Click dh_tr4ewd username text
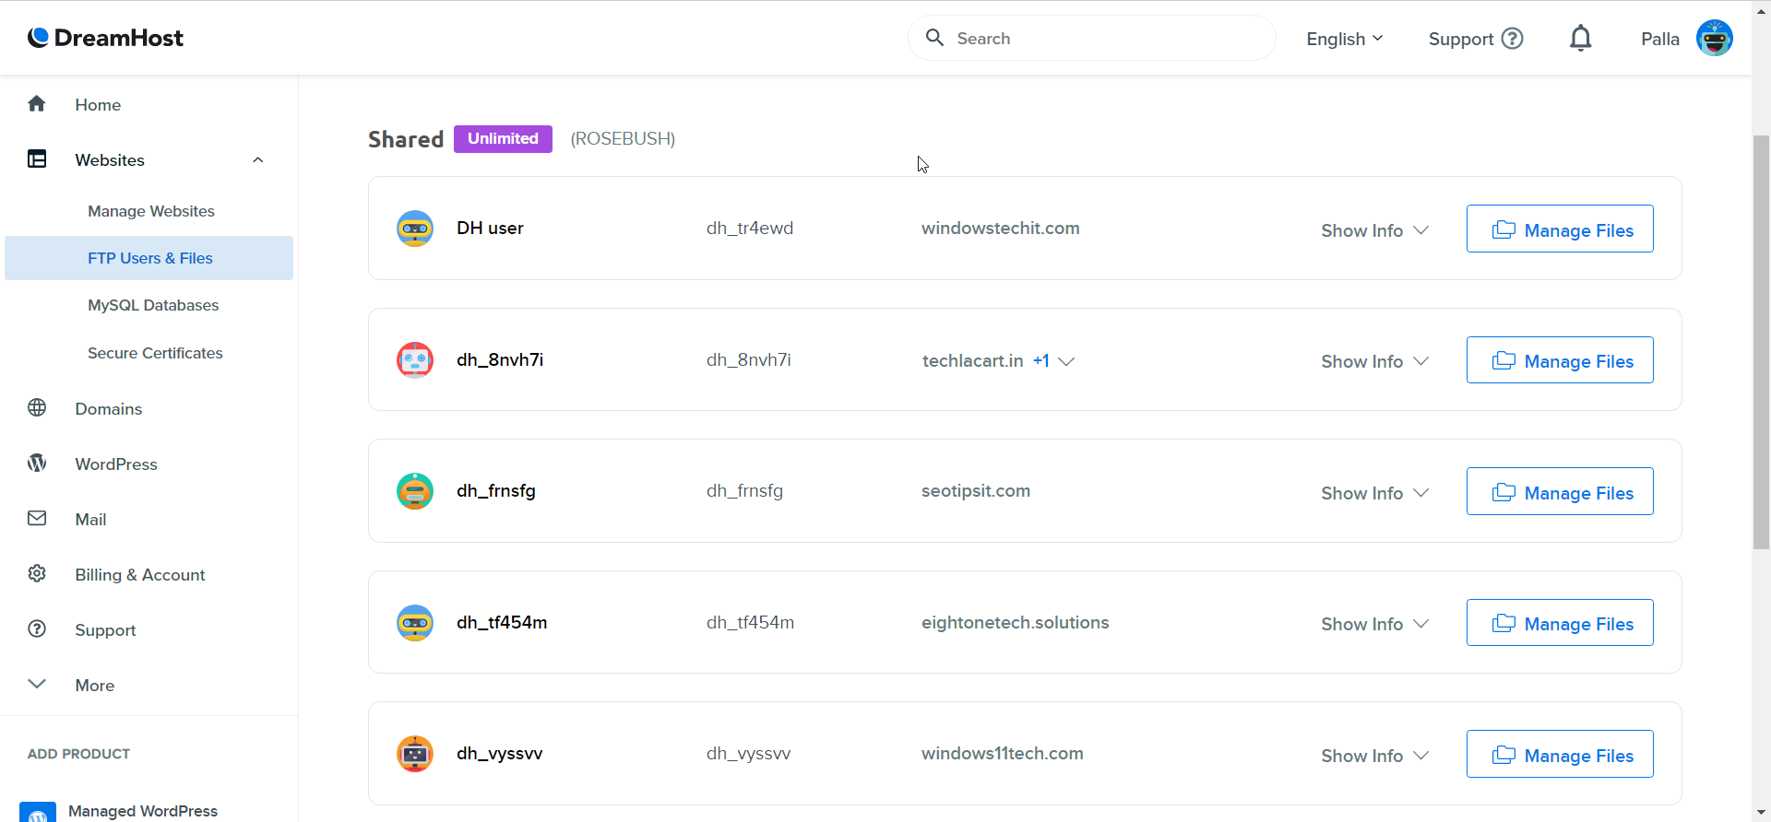The image size is (1771, 822). 750,228
